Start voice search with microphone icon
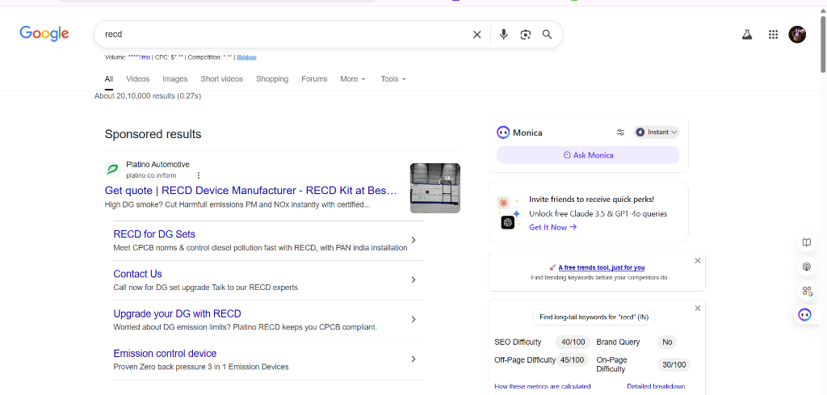This screenshot has width=827, height=395. click(504, 34)
